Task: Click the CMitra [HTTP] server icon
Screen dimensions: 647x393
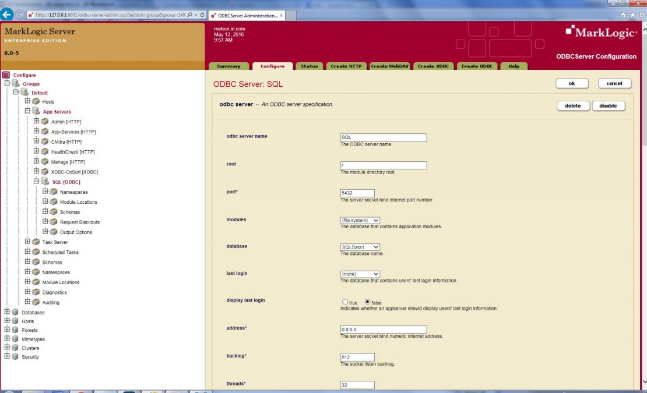Action: [x=44, y=141]
